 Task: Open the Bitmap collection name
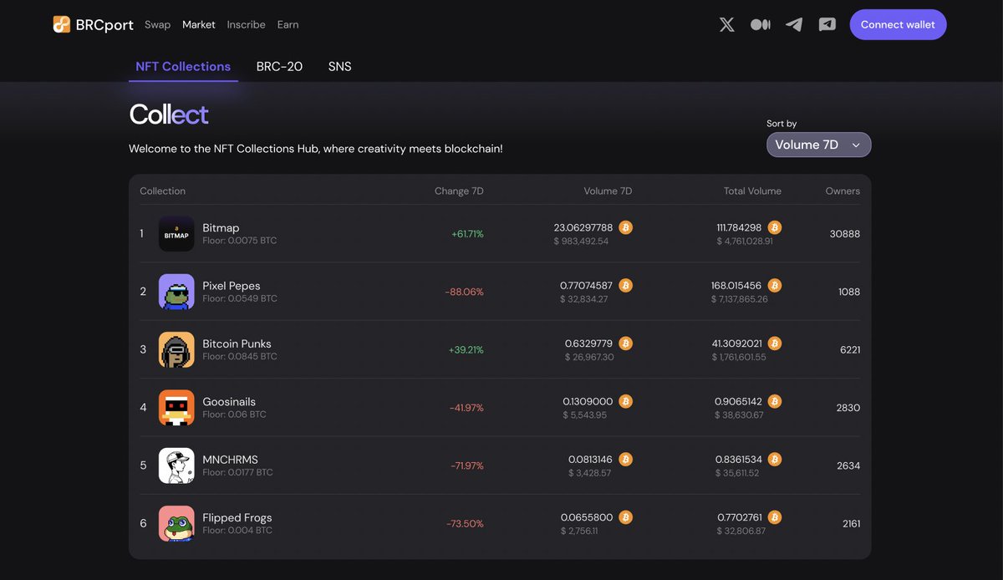221,227
